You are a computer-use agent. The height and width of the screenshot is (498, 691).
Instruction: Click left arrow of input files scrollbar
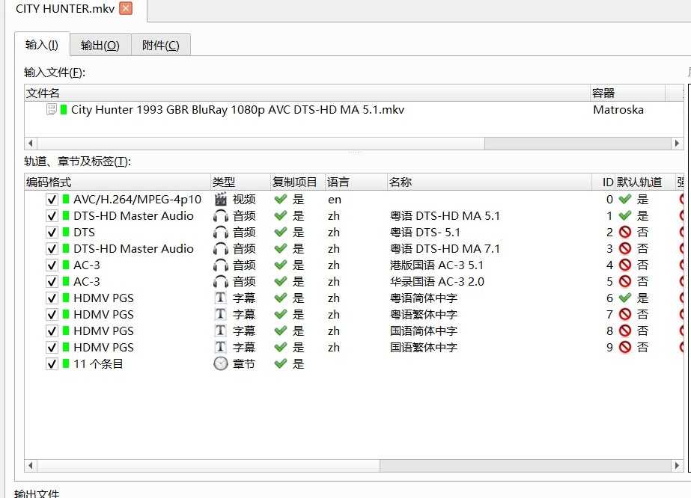[x=31, y=143]
